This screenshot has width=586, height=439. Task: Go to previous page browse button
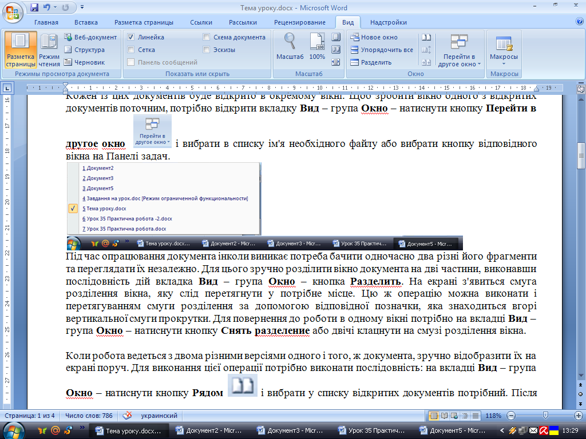click(581, 385)
